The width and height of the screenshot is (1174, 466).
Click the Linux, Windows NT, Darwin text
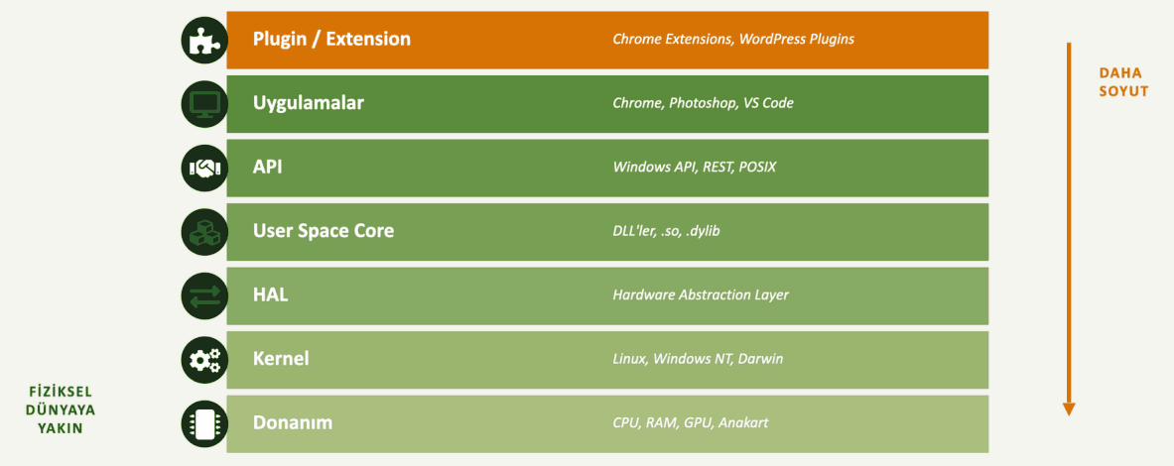(x=698, y=359)
